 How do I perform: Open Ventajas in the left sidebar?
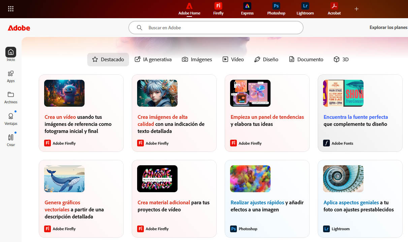(11, 119)
